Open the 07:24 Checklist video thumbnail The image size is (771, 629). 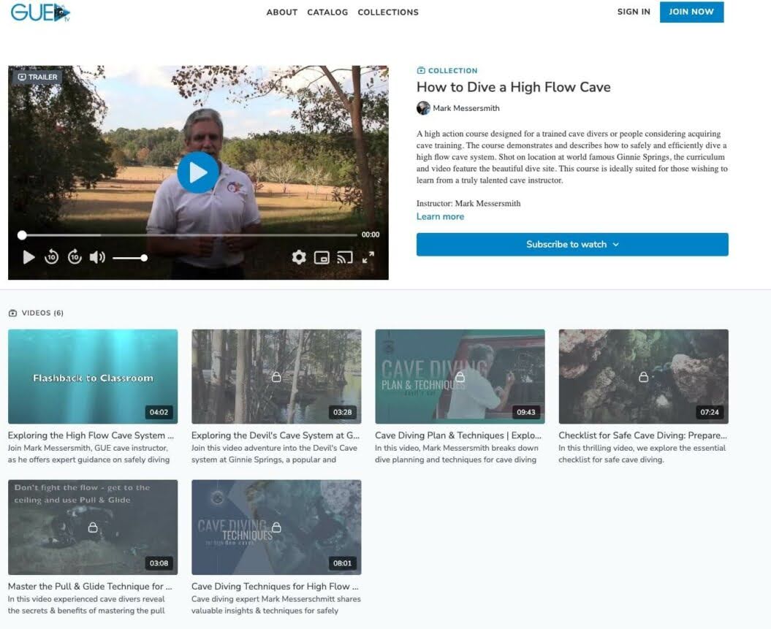click(x=643, y=376)
